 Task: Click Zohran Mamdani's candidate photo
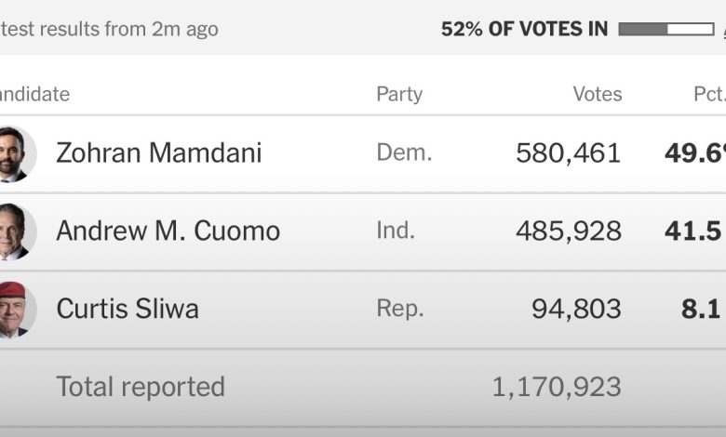tap(15, 153)
